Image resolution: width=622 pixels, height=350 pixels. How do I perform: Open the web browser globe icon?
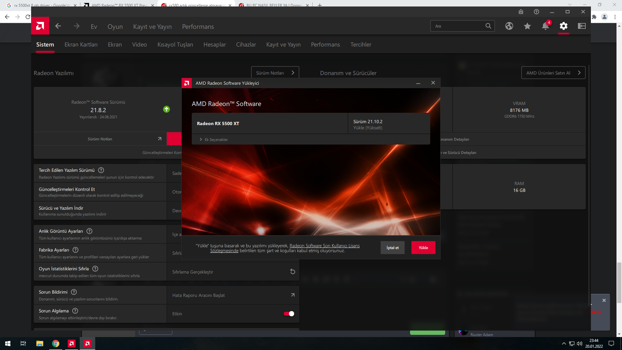[x=509, y=26]
